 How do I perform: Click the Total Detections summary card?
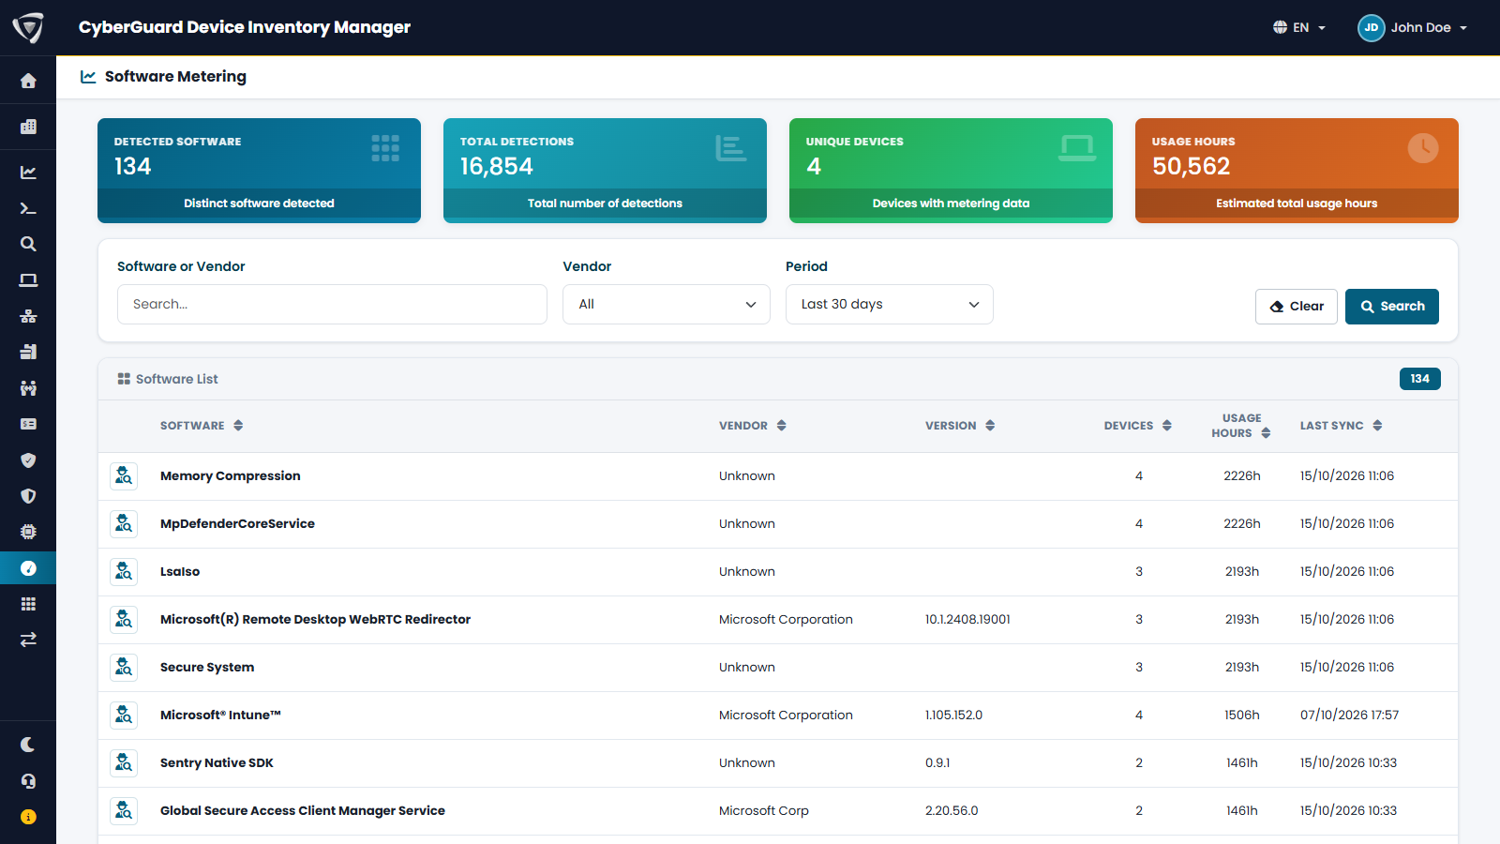(x=605, y=171)
